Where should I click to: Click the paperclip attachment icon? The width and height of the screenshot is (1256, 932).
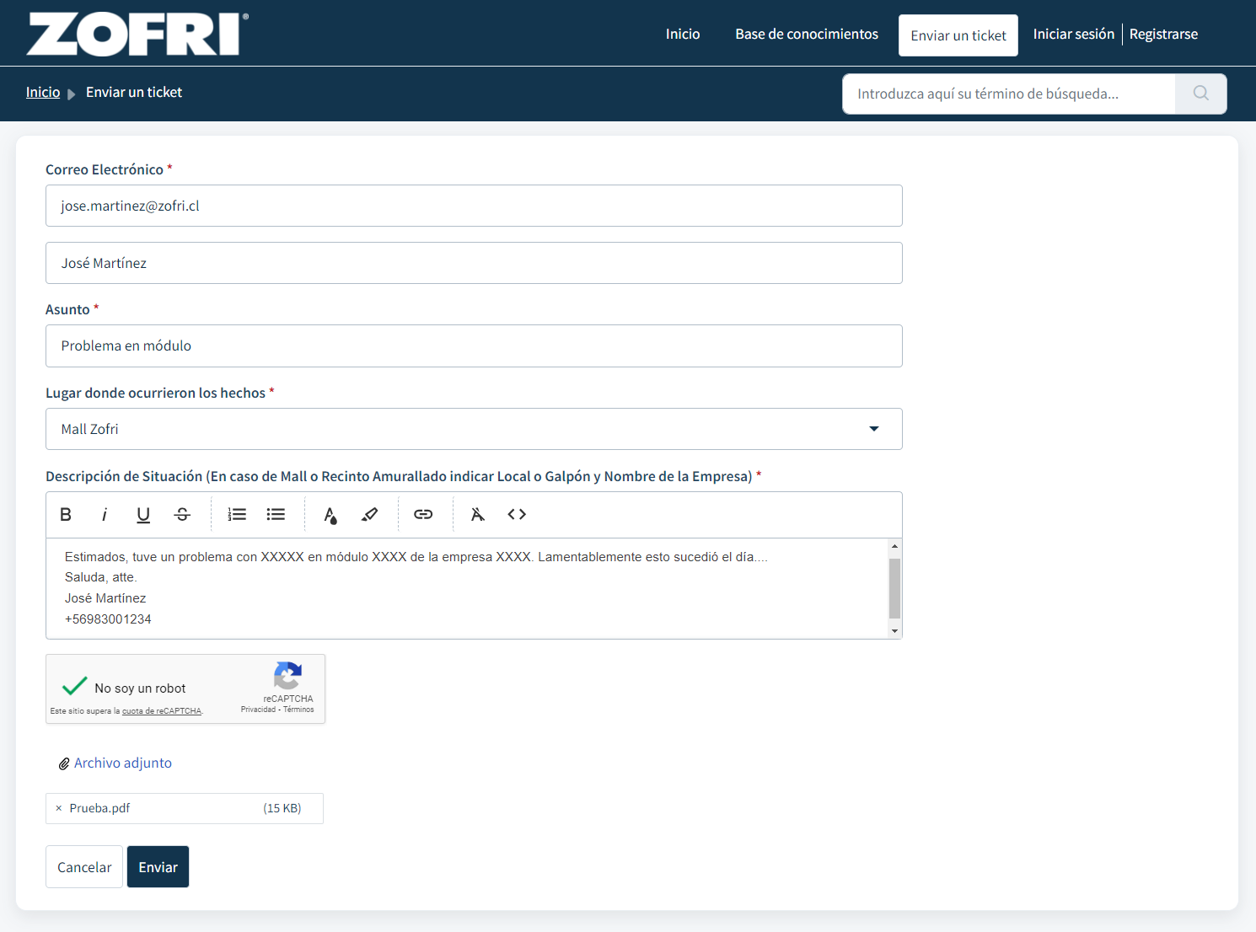64,763
